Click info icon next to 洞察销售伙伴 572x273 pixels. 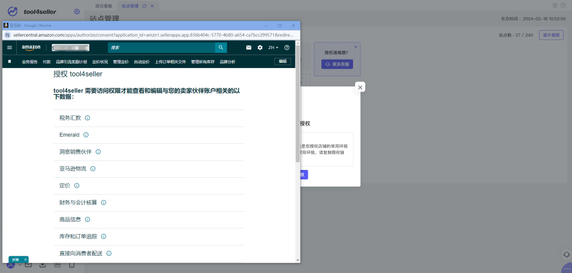tap(98, 152)
